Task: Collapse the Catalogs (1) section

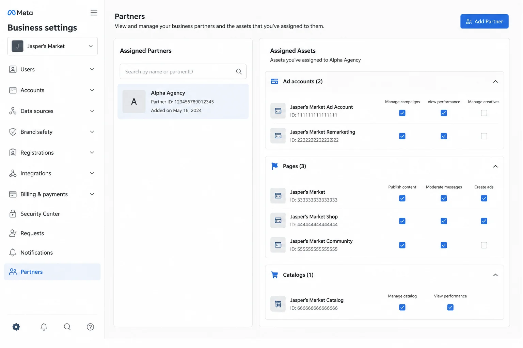Action: [x=495, y=275]
